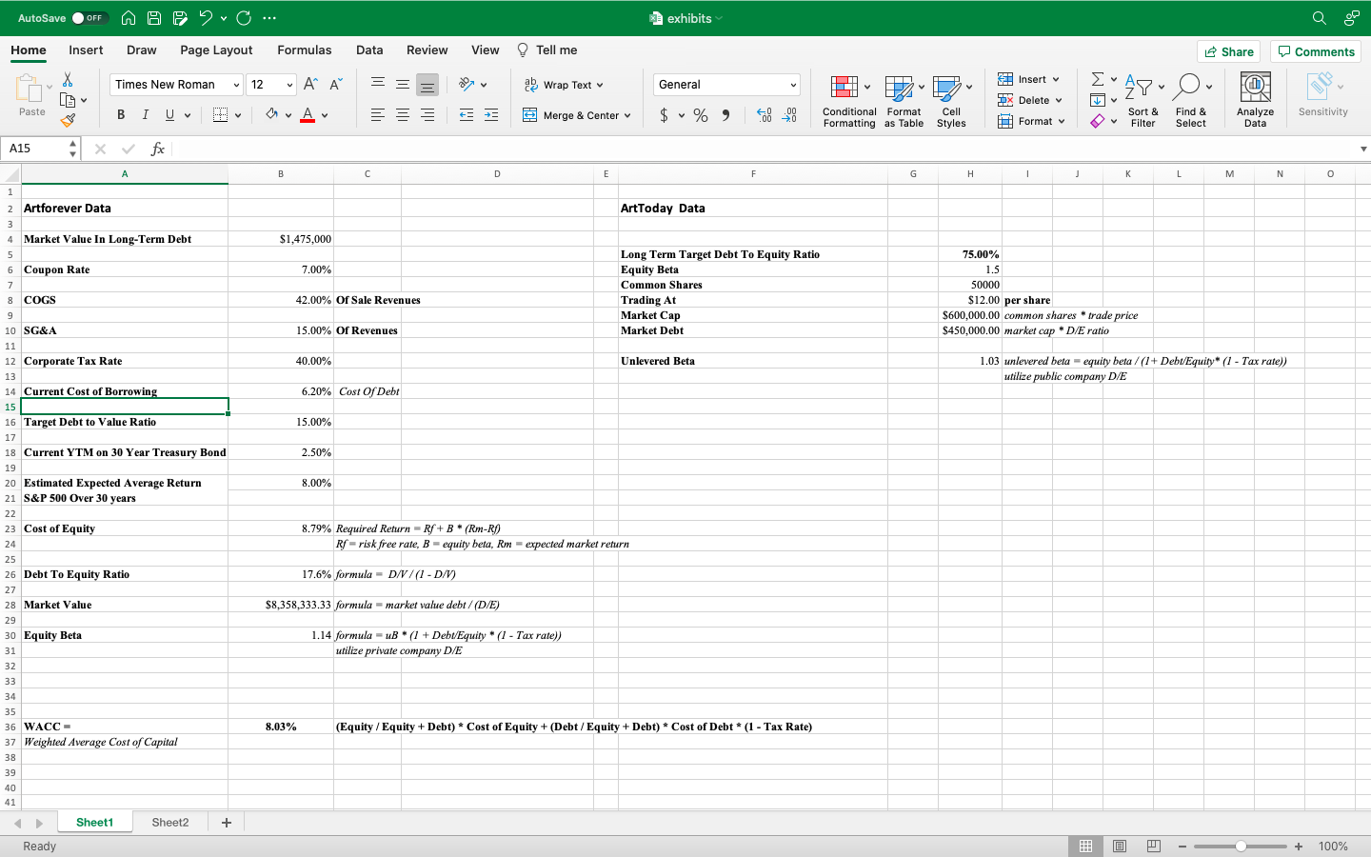Toggle center horizontal alignment
The image size is (1371, 857).
tap(403, 115)
